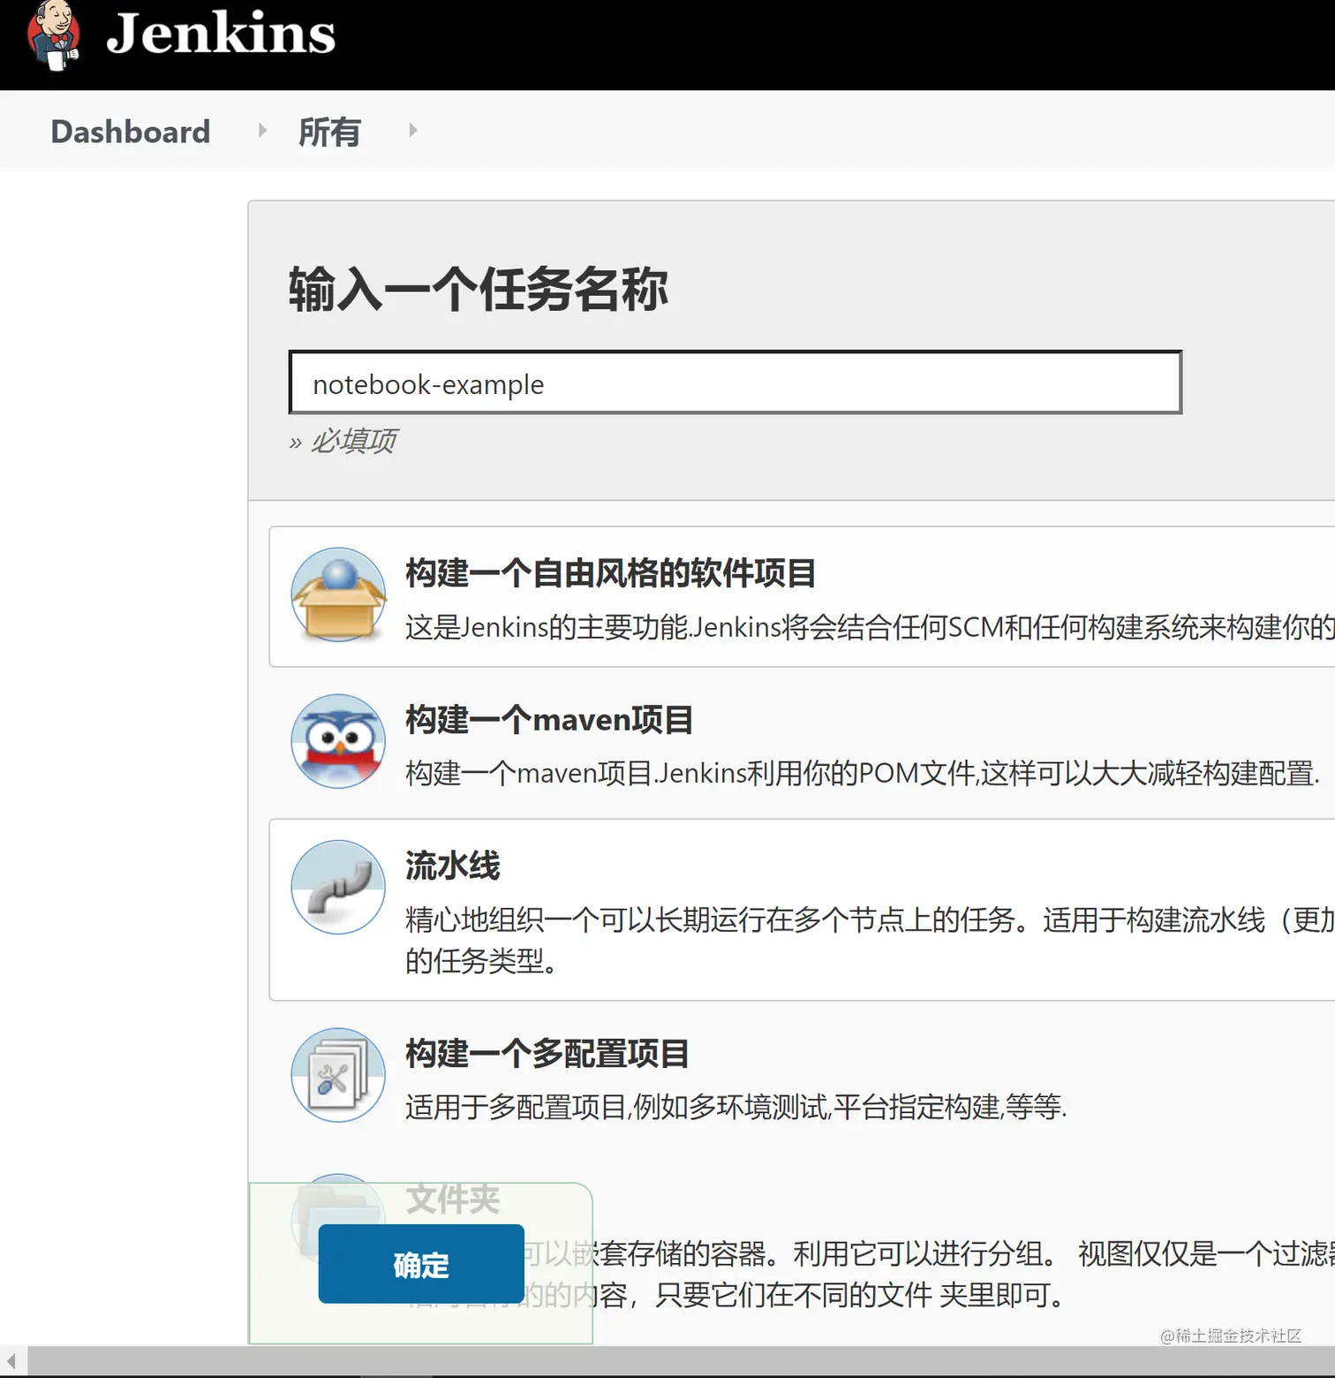The width and height of the screenshot is (1335, 1378).
Task: Click the multi-configuration description text
Action: (x=736, y=1107)
